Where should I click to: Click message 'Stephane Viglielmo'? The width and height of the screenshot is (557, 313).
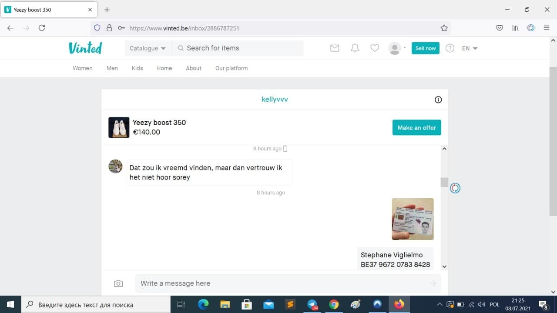396,259
